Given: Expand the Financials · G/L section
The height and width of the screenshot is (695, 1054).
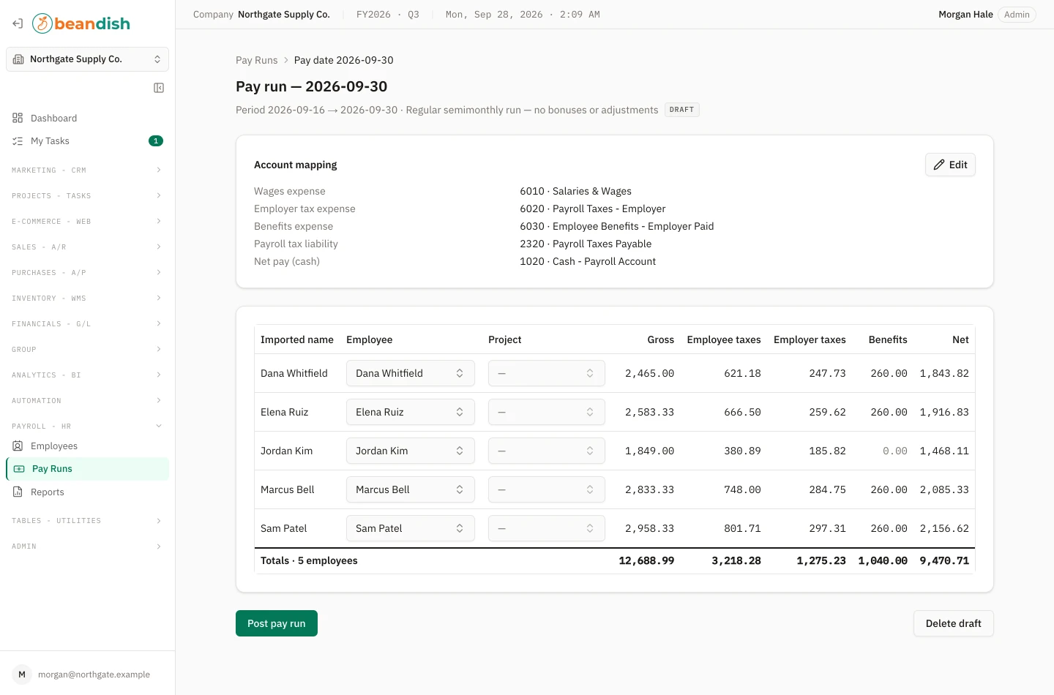Looking at the screenshot, I should coord(87,324).
